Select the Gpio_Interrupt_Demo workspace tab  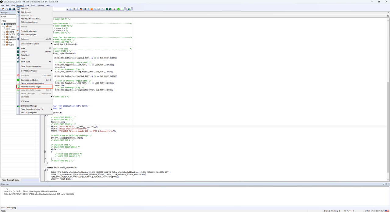[11, 180]
